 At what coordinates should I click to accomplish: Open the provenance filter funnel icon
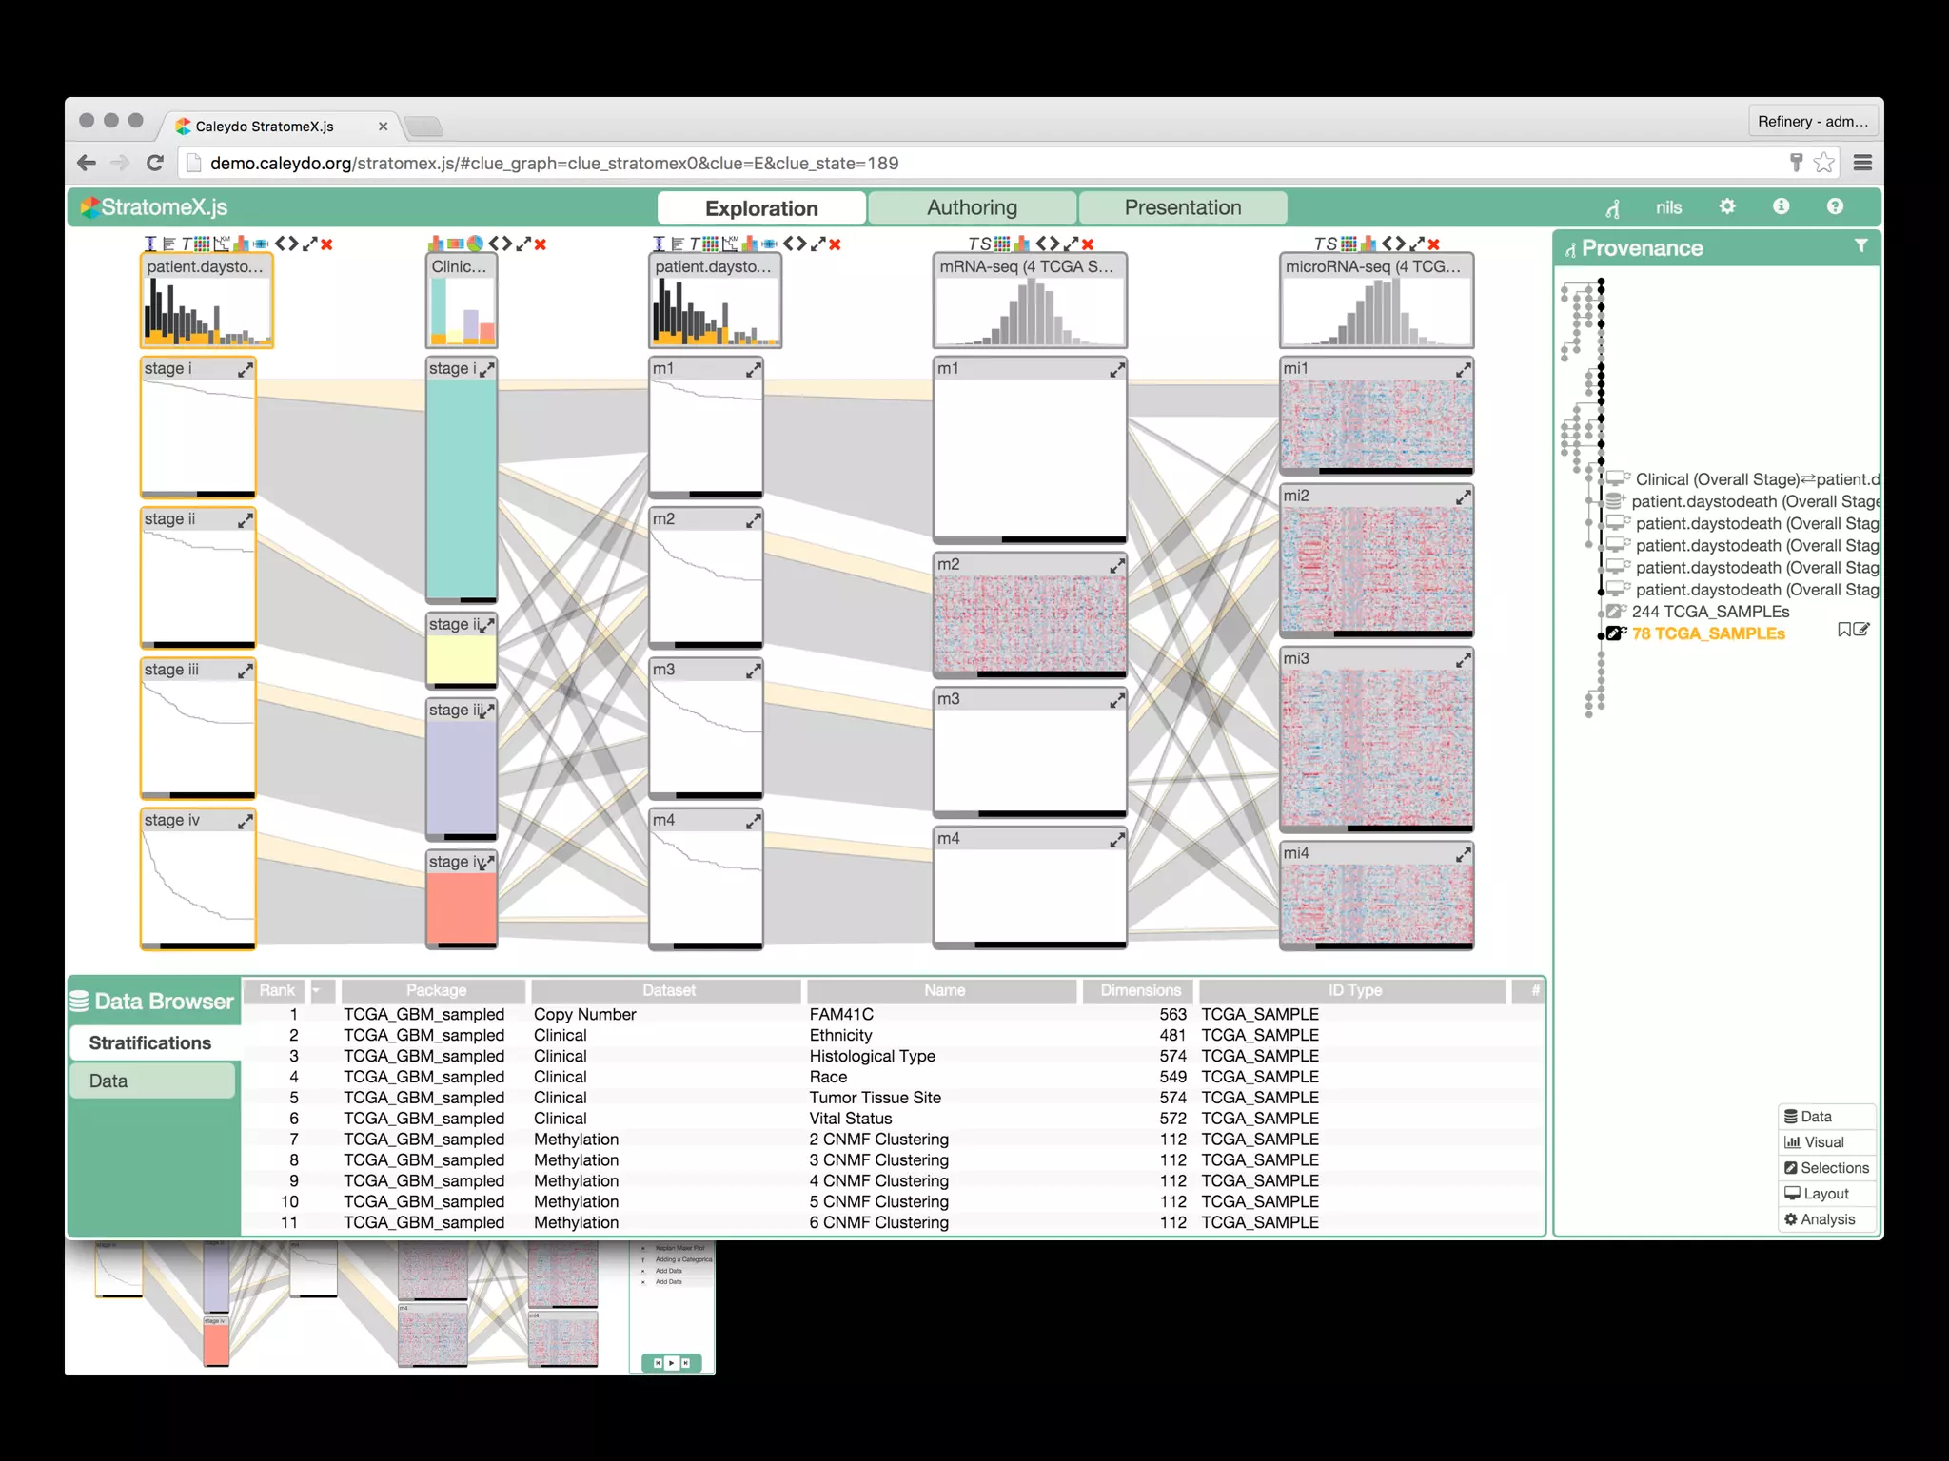[x=1860, y=246]
